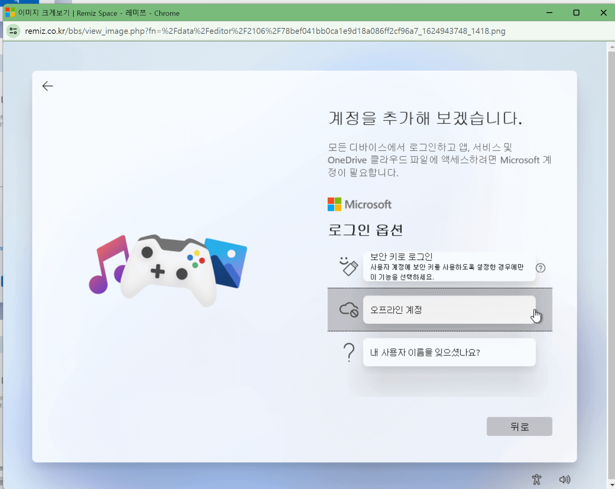Screen dimensions: 615x489
Task: Select 내 사용자 이름을 잊으셨나요? option
Action: 449,352
